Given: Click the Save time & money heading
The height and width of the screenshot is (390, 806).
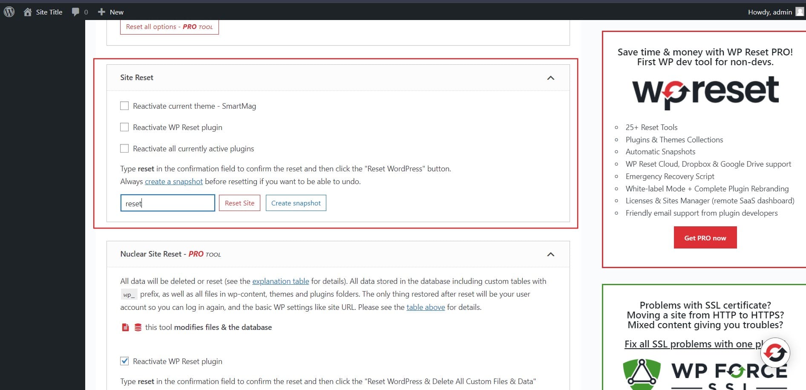Looking at the screenshot, I should click(x=705, y=57).
